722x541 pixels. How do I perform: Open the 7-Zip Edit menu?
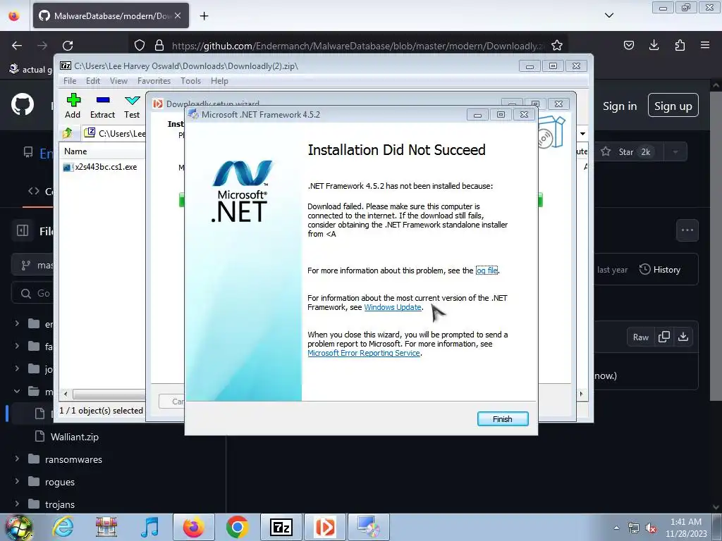pos(93,81)
